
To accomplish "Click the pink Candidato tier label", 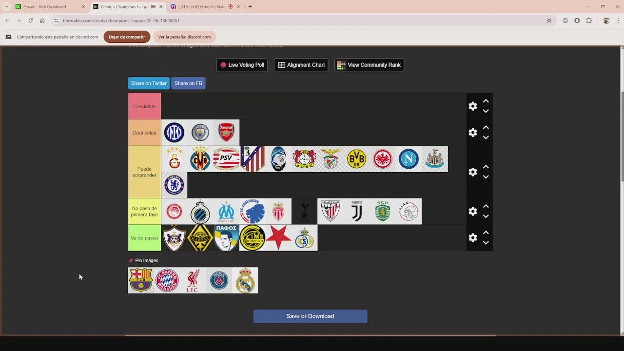I will click(x=144, y=106).
